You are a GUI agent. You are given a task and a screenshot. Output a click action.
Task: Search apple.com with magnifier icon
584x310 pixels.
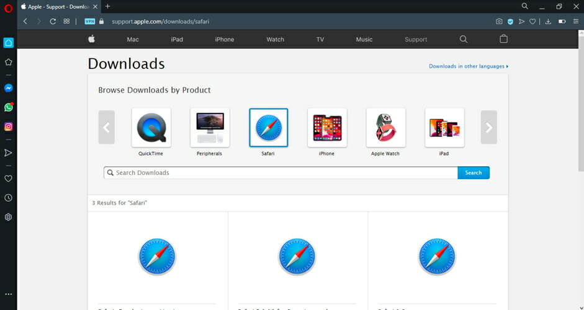[x=464, y=39]
